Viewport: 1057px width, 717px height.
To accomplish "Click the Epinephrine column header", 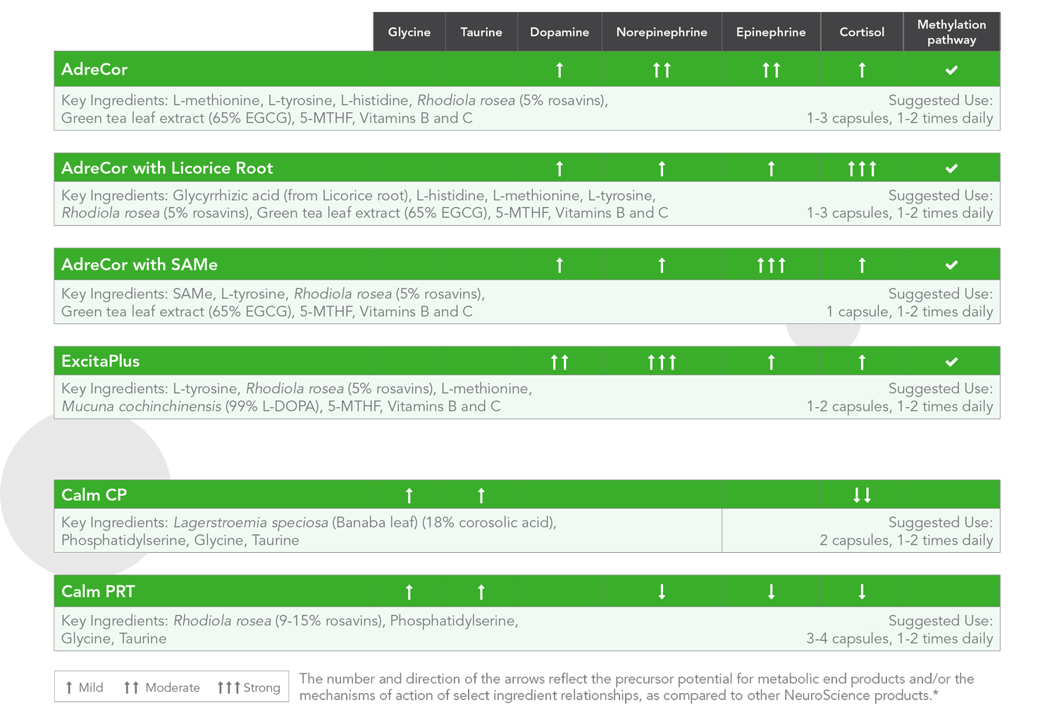I will [771, 32].
